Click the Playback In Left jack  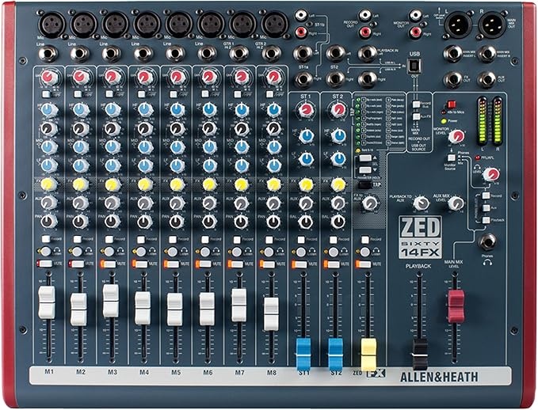tap(367, 54)
